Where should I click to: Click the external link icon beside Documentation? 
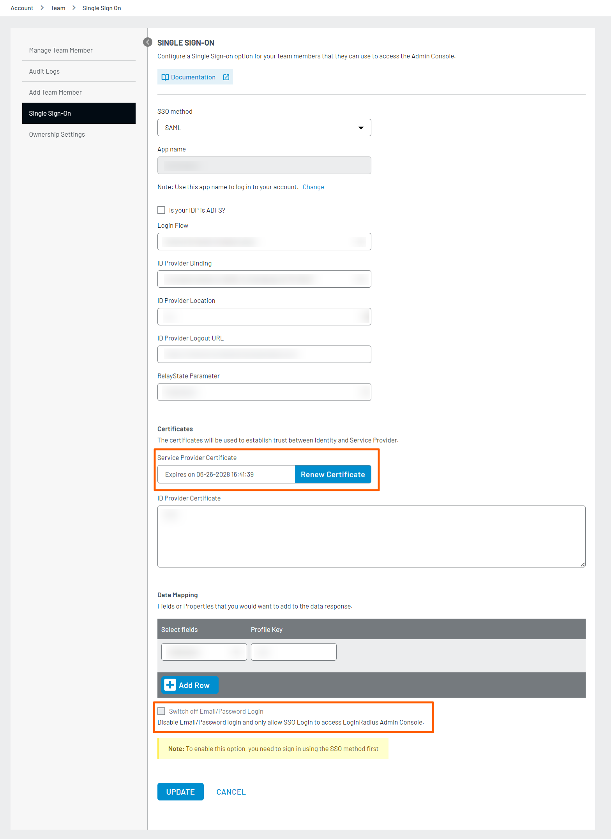226,77
